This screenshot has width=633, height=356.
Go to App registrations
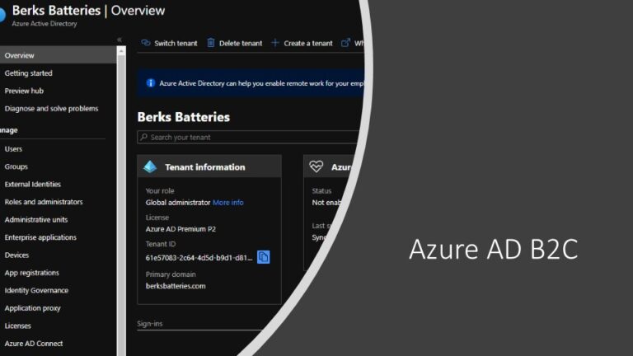tap(32, 273)
